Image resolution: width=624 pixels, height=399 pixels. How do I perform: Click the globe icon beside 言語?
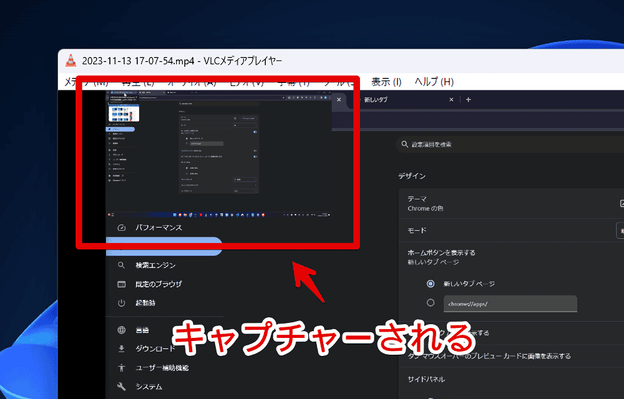(122, 330)
